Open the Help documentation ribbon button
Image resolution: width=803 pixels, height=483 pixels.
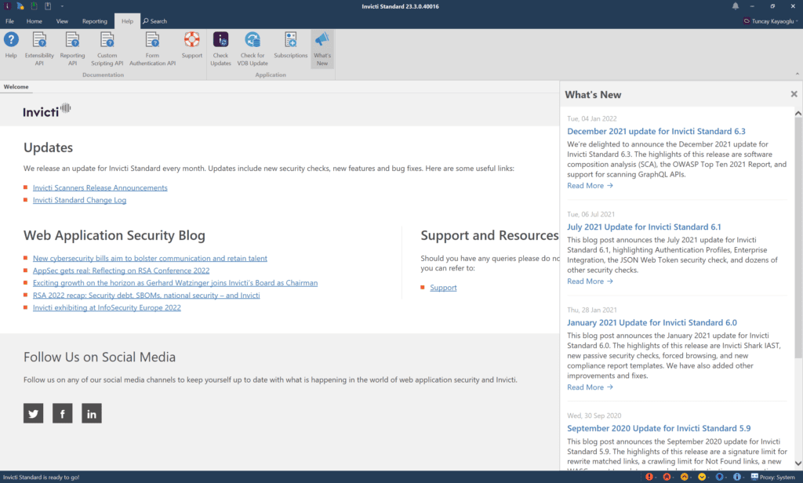(11, 45)
